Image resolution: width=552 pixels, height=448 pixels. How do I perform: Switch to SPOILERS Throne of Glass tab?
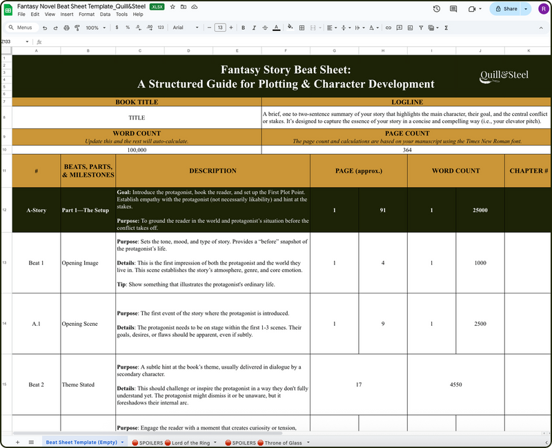pos(264,442)
